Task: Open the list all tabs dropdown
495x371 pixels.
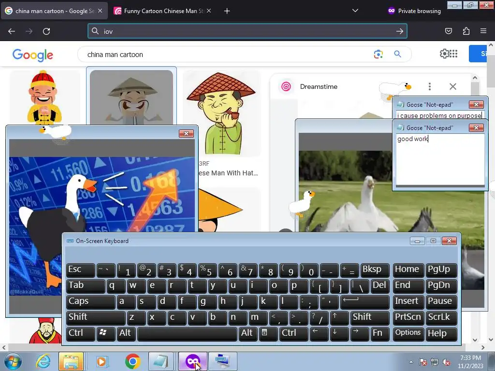Action: coord(355,11)
